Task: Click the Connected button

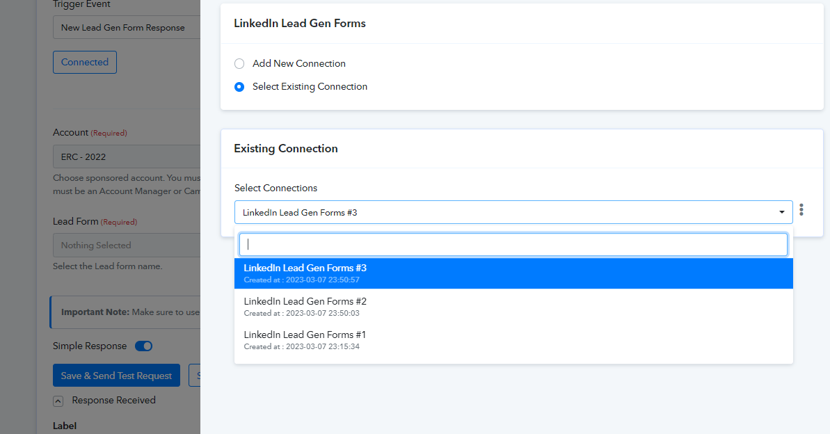Action: coord(85,62)
